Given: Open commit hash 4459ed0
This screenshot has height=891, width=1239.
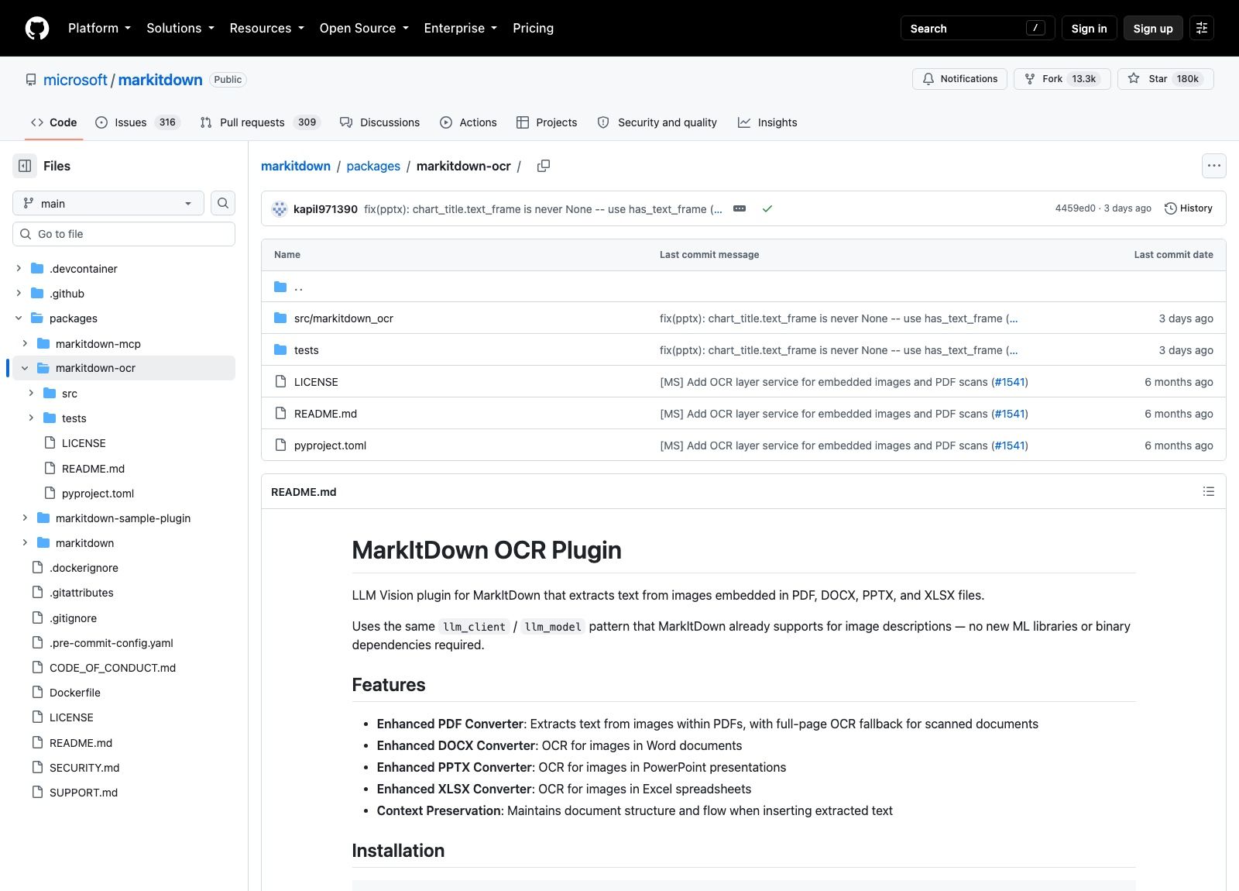Looking at the screenshot, I should 1075,208.
